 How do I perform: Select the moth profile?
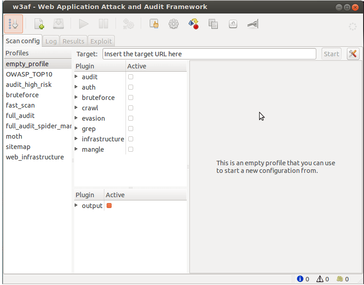[38, 136]
